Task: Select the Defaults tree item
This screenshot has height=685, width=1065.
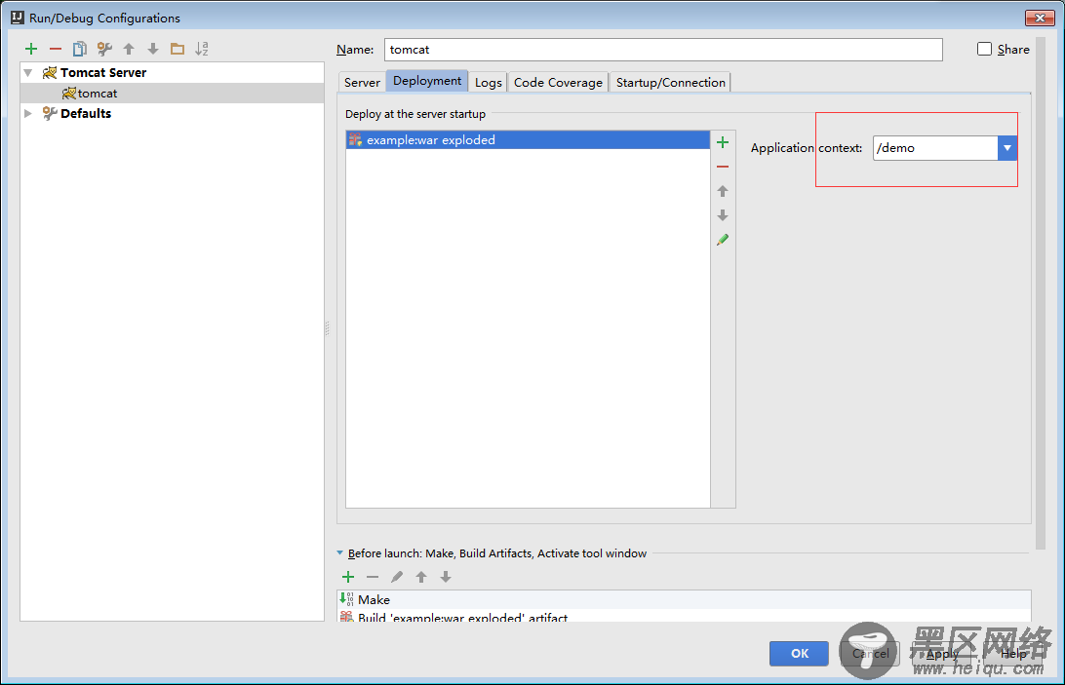Action: pyautogui.click(x=173, y=113)
